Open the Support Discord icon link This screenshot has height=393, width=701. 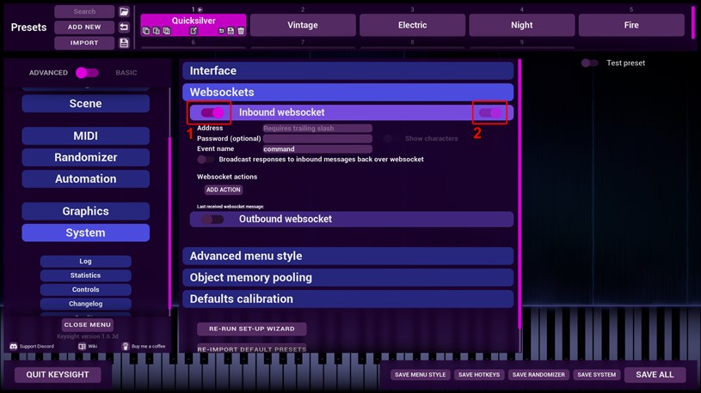(x=14, y=346)
